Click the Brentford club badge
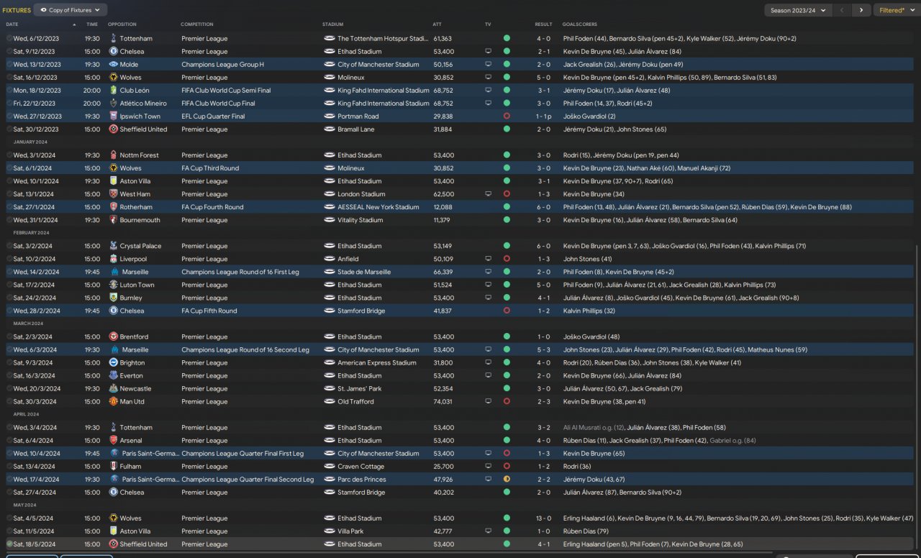 [x=113, y=337]
